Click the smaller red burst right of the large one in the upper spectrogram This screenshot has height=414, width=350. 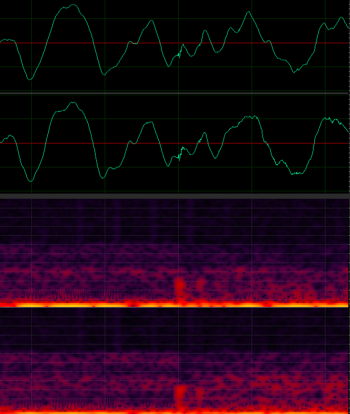click(201, 284)
